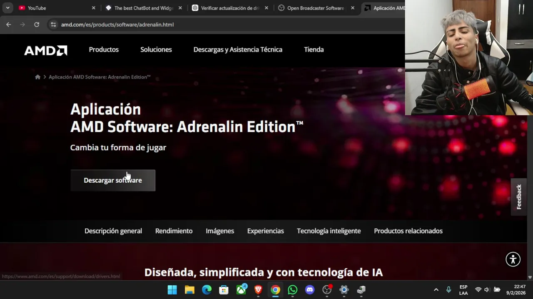Open the Soluciones menu
Screen dimensions: 533x299
pyautogui.click(x=156, y=49)
